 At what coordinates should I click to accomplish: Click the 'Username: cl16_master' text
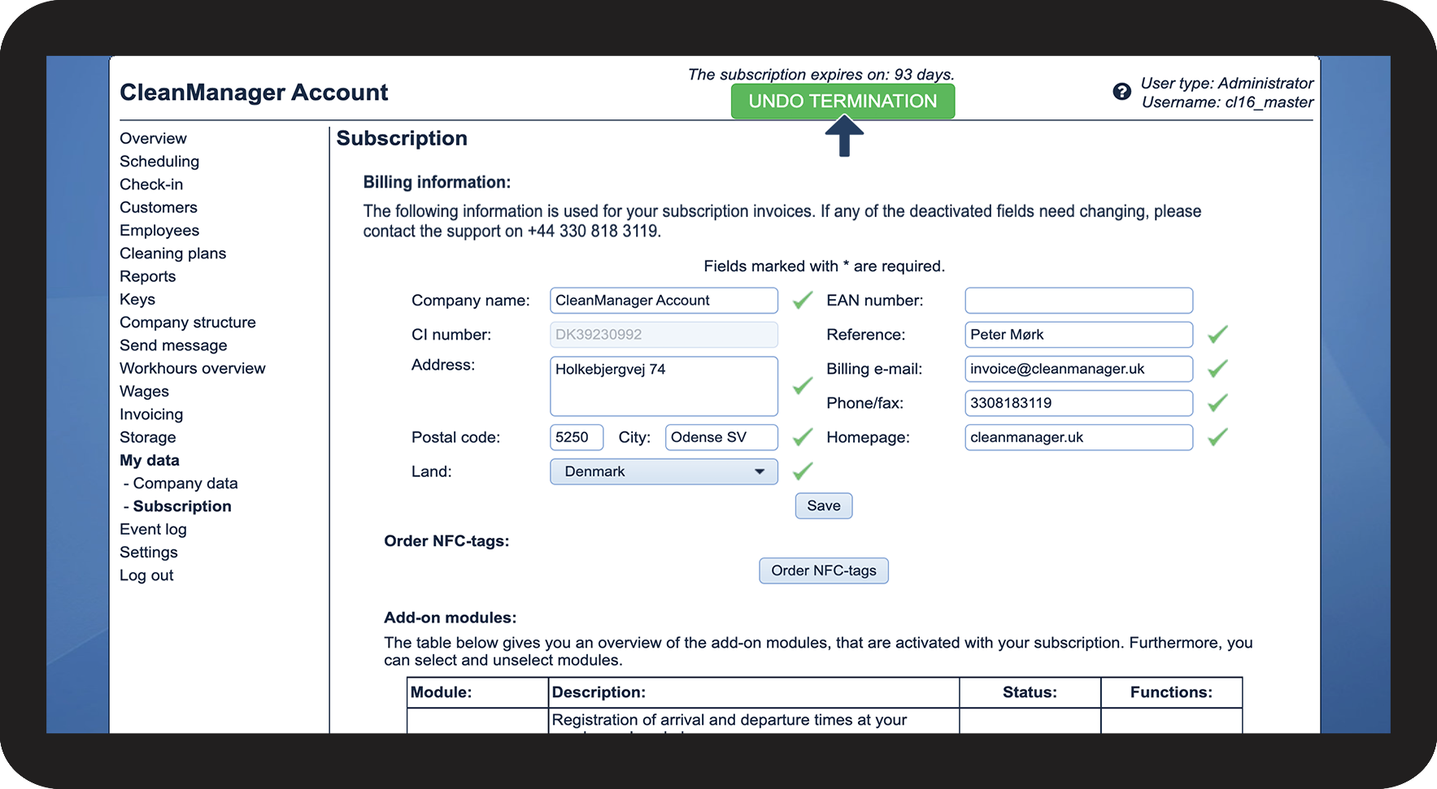[1227, 102]
